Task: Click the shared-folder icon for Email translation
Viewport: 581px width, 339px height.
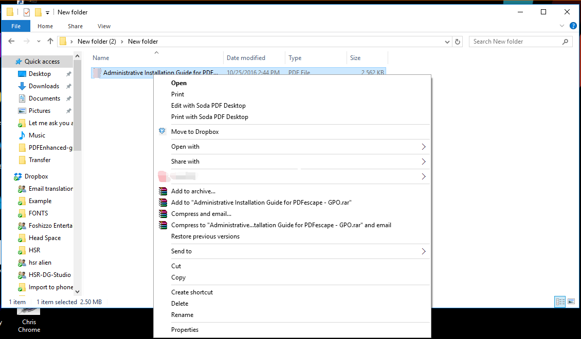Action: pos(22,189)
